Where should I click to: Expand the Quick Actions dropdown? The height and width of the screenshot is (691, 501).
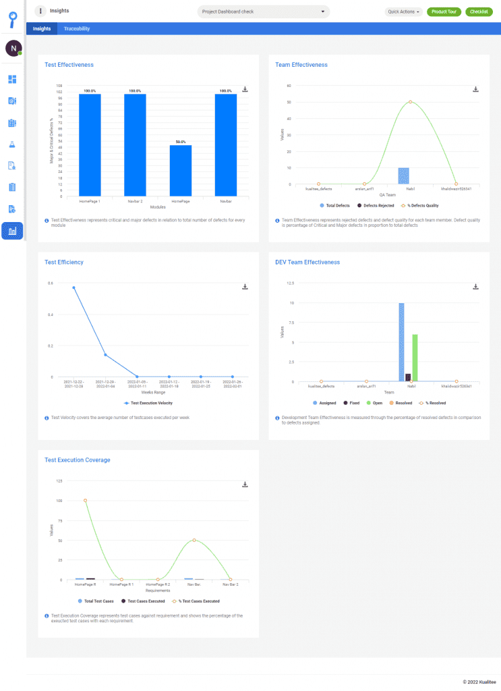coord(404,11)
